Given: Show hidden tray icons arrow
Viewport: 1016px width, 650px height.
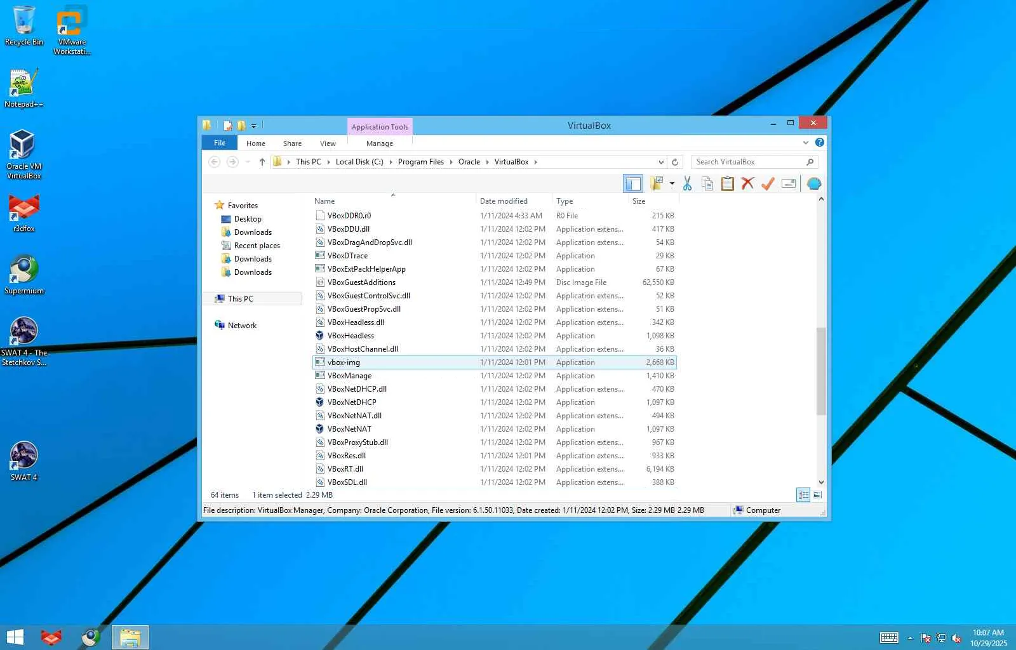Looking at the screenshot, I should click(x=910, y=638).
